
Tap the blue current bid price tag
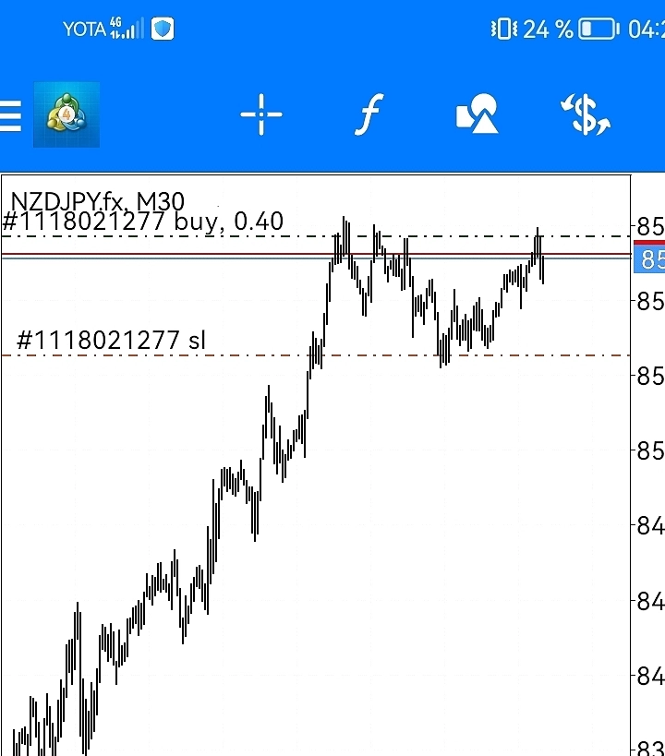[649, 259]
